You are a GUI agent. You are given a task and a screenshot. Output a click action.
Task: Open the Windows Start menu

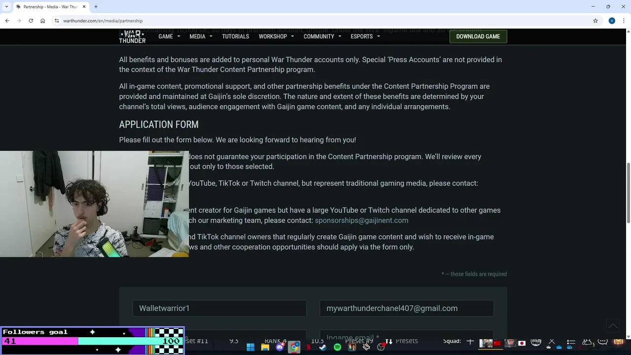pos(250,347)
